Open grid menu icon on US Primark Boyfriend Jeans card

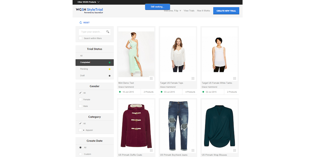click(x=193, y=150)
